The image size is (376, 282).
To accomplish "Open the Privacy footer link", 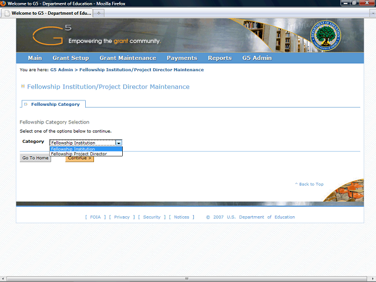I will tap(122, 217).
